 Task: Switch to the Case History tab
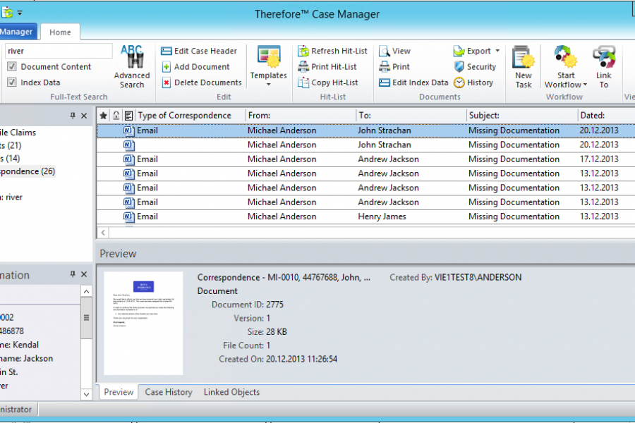click(169, 392)
